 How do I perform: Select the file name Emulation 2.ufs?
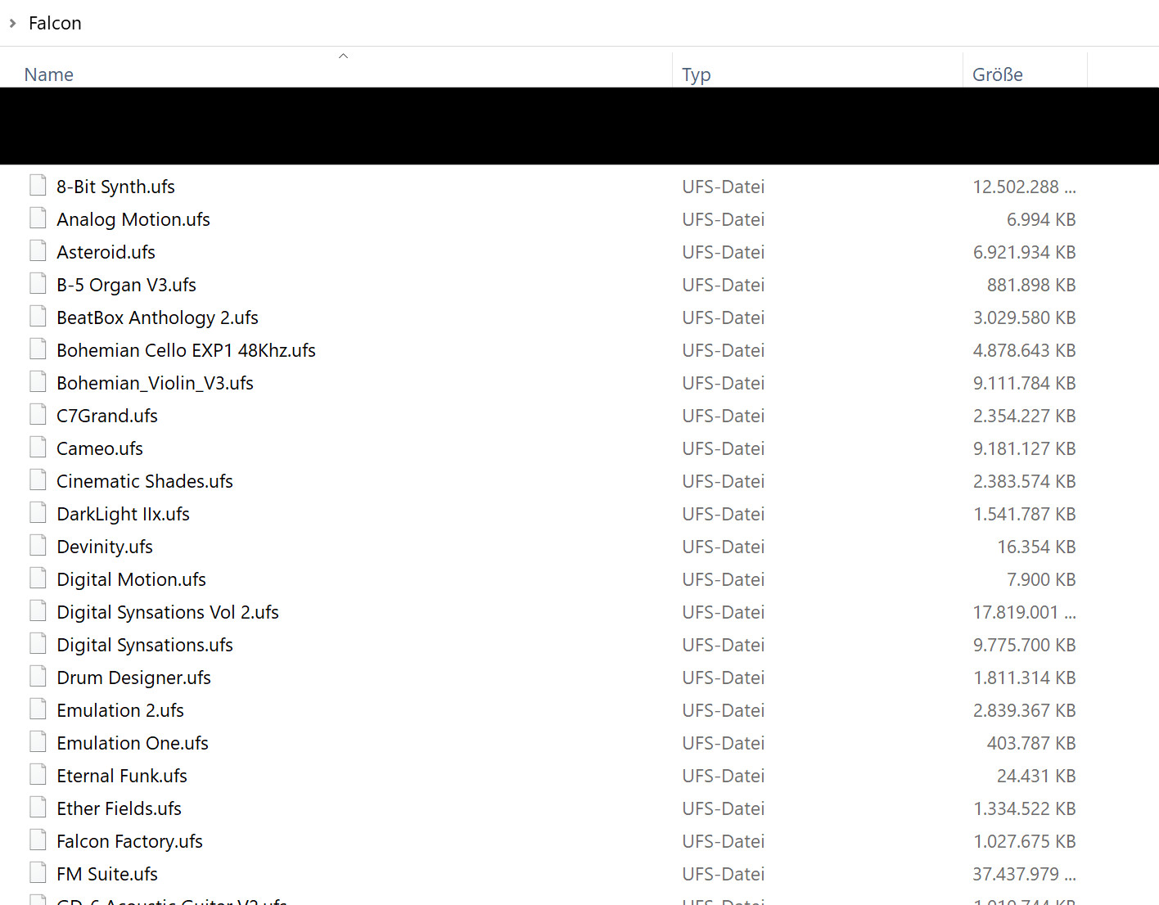click(120, 710)
